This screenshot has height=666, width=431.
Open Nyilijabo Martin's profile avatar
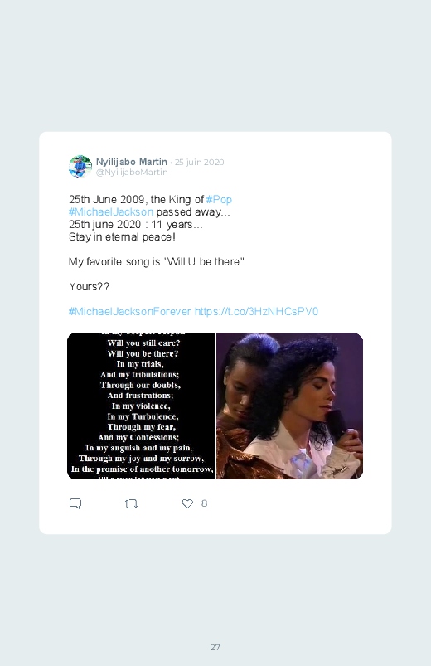click(80, 167)
